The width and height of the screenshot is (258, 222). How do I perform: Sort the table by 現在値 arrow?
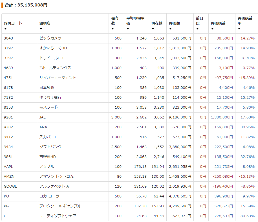(153, 28)
